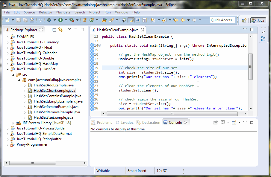This screenshot has width=271, height=177.
Task: Toggle Link with Editor in Package Explorer
Action: (61, 30)
